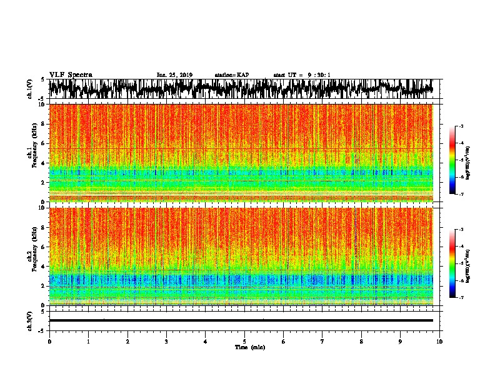Click the "-7" tick on ch.1 colorbar
The width and height of the screenshot is (495, 383).
461,194
